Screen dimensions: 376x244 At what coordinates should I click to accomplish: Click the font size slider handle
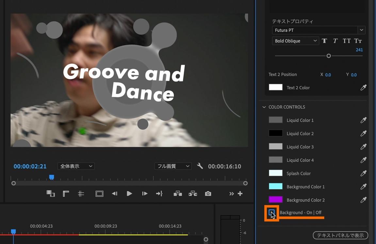point(329,56)
